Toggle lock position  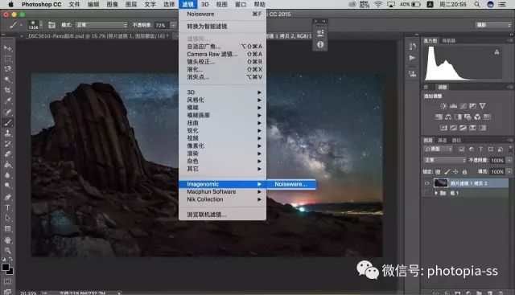[455, 172]
